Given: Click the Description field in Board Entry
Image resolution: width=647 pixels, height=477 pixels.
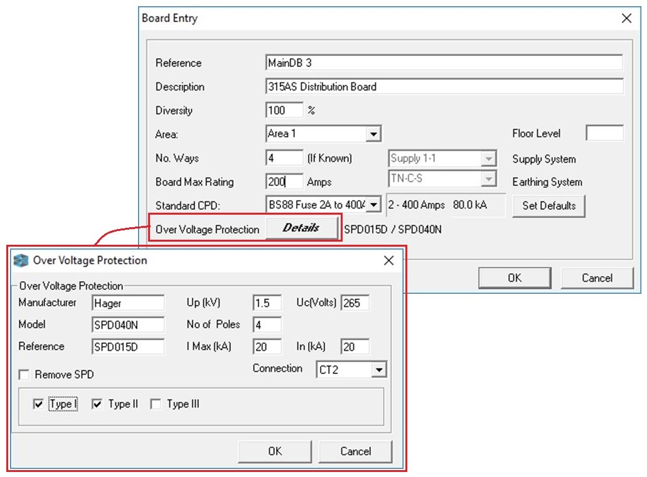Looking at the screenshot, I should [x=444, y=87].
